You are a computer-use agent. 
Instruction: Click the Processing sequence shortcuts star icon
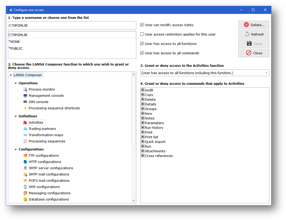pos(25,108)
